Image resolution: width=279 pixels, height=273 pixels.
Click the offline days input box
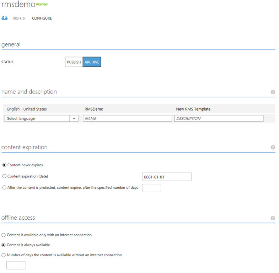pyautogui.click(x=16, y=265)
